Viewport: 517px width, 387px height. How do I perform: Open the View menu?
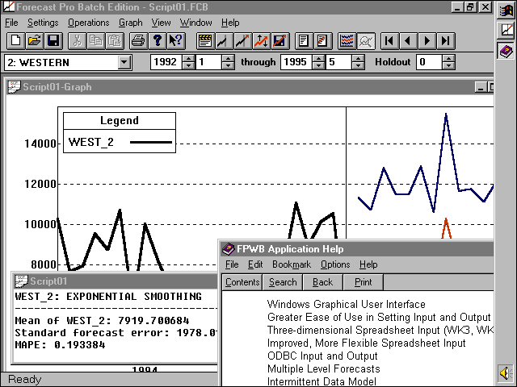(161, 23)
